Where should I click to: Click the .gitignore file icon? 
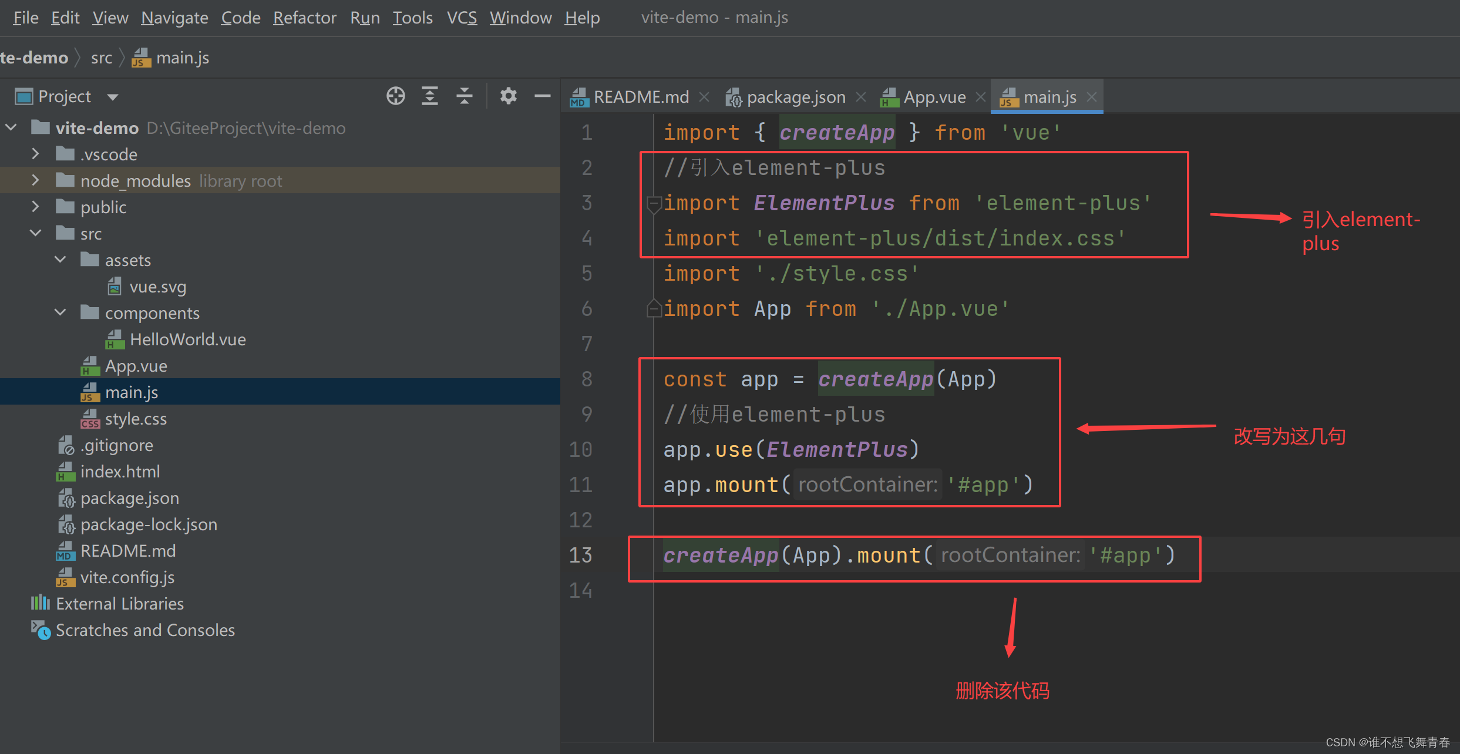pos(66,445)
